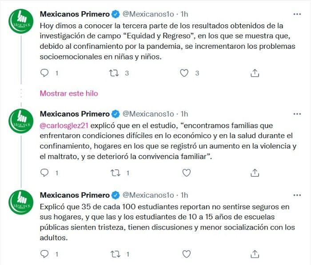Image resolution: width=311 pixels, height=265 pixels.
Task: Open the @carlosglez21 mention link
Action: [61, 125]
